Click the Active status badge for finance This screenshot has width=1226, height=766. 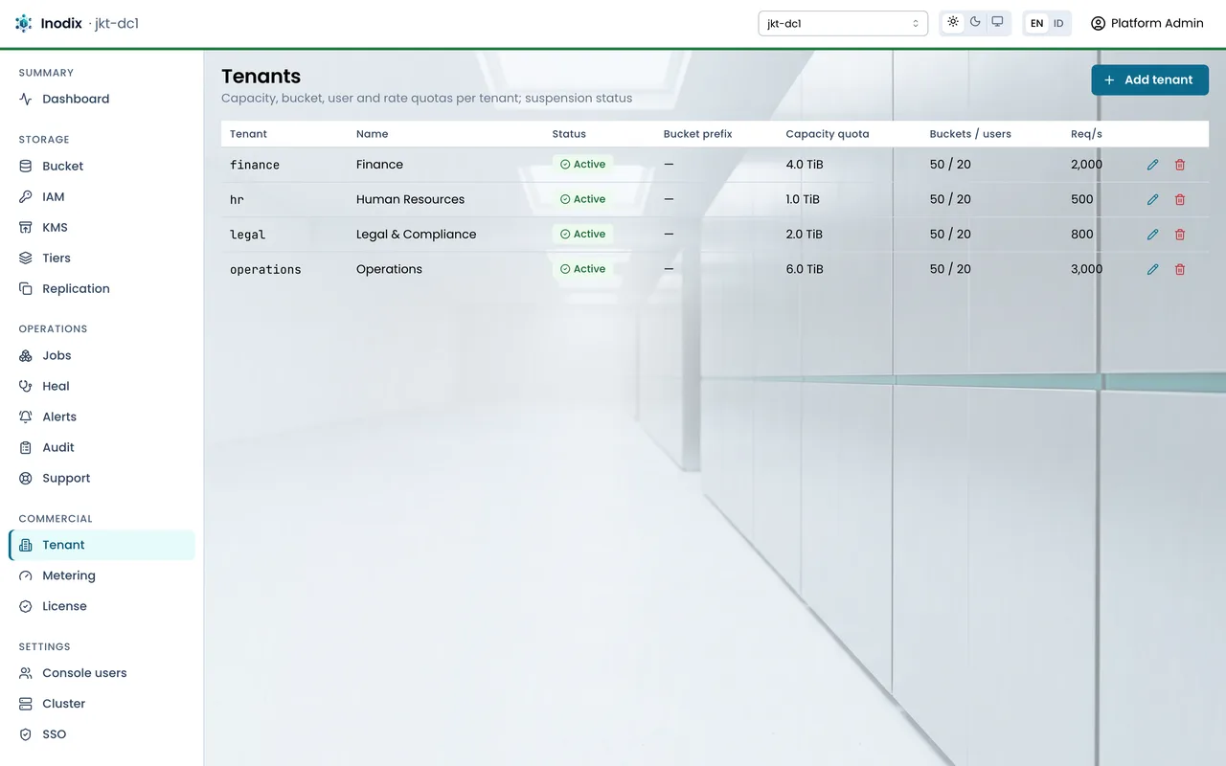point(582,165)
